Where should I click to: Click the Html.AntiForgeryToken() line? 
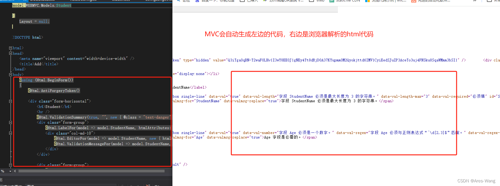pos(54,90)
